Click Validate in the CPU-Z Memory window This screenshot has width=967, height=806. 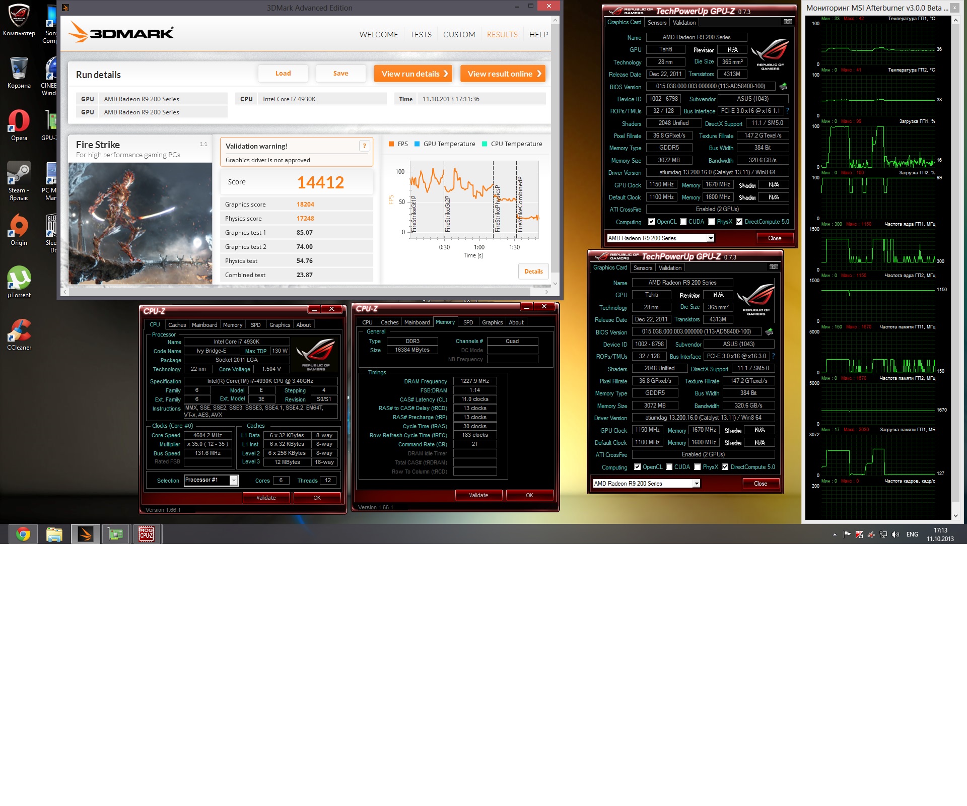[x=478, y=495]
